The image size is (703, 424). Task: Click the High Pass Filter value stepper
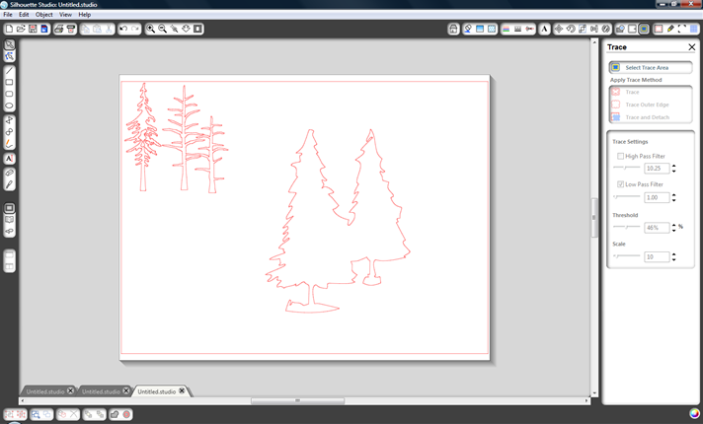673,169
